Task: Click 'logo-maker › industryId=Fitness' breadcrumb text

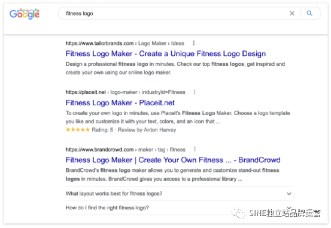Action: click(148, 92)
